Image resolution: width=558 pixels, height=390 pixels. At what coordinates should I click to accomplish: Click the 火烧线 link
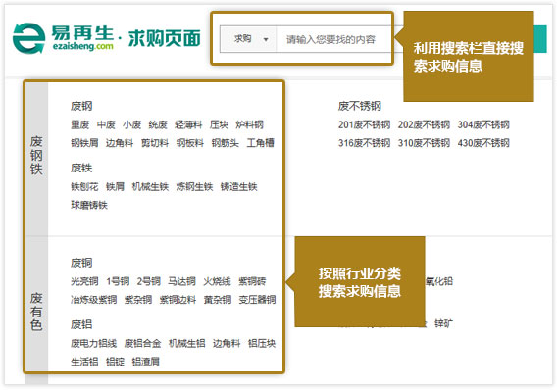(217, 281)
